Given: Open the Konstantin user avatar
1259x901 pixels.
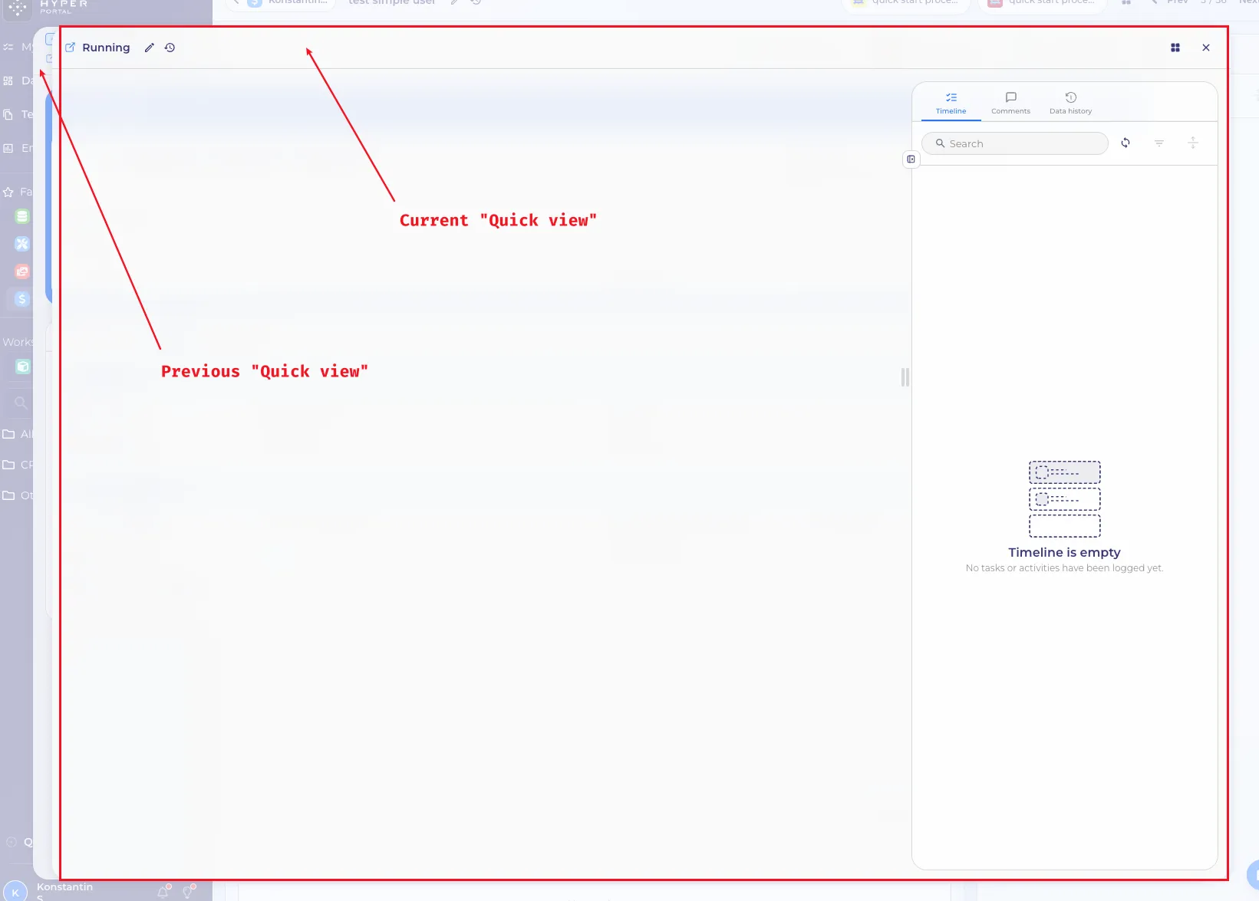Looking at the screenshot, I should coord(15,892).
